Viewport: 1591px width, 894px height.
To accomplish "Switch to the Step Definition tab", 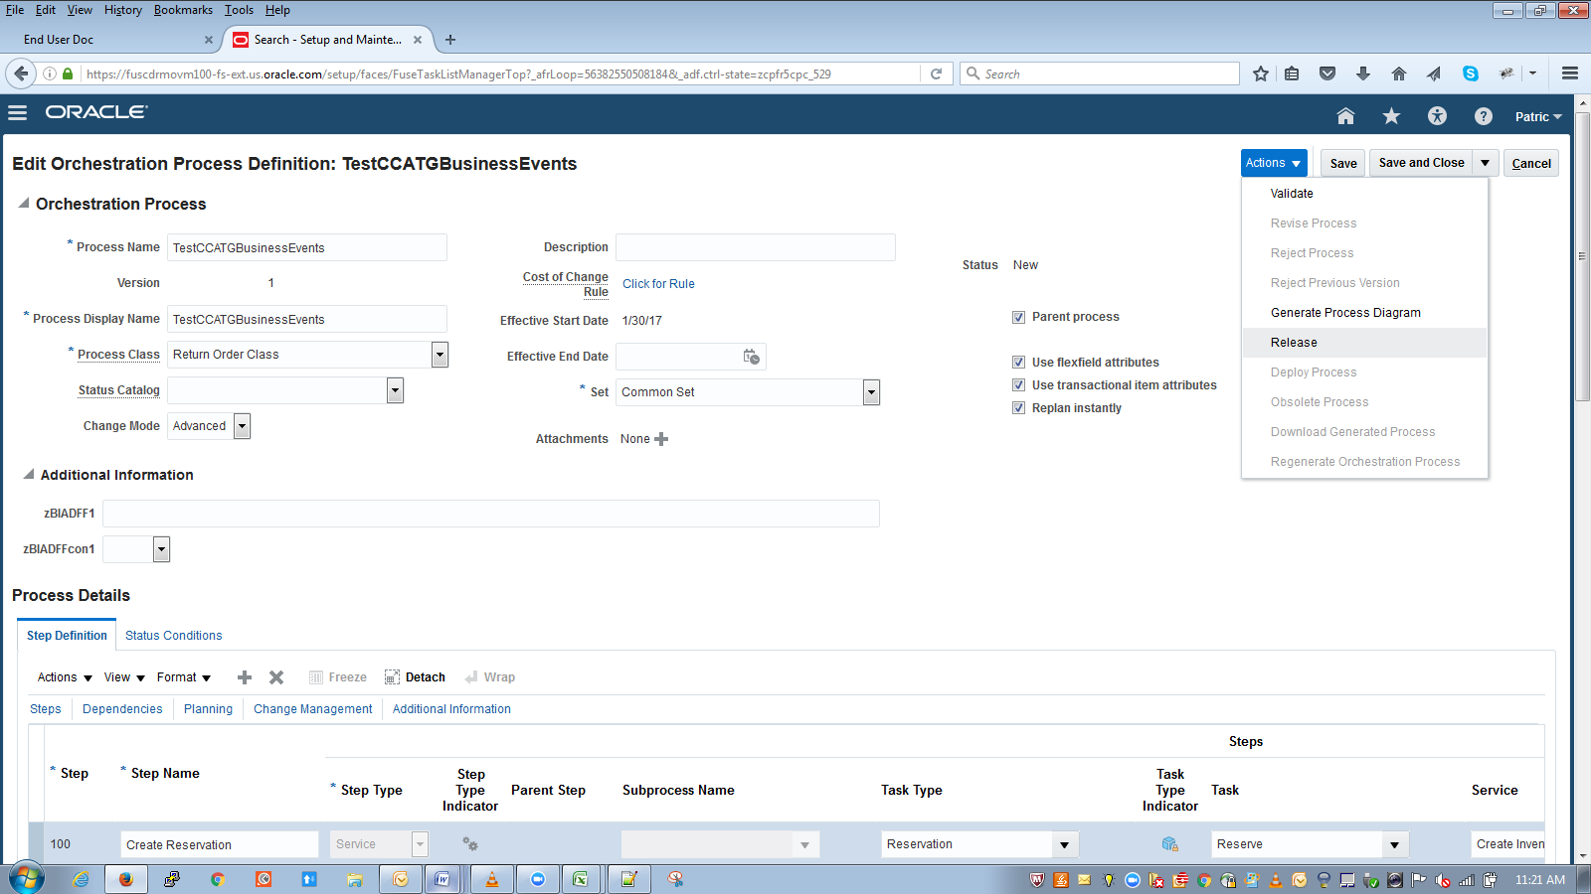I will tap(67, 636).
